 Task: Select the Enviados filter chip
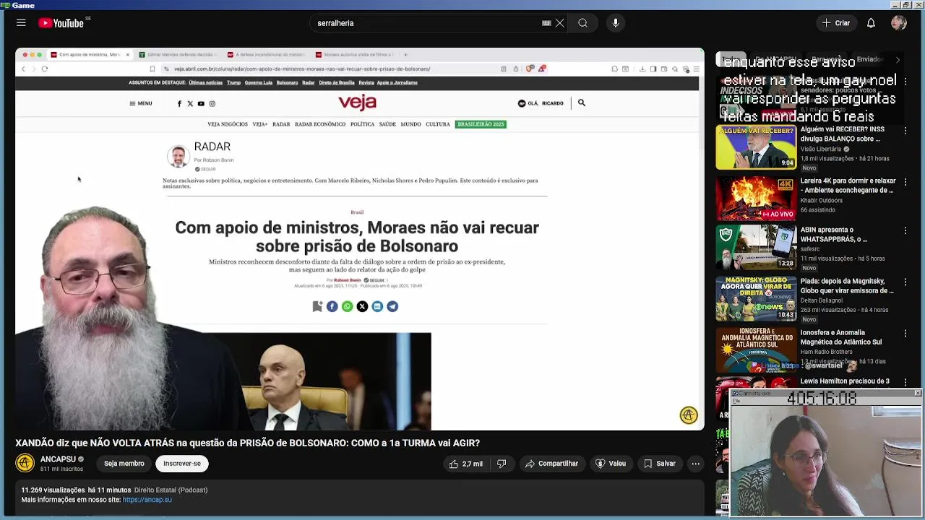click(870, 59)
